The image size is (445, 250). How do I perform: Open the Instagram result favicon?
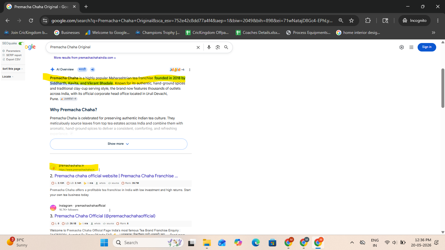tap(53, 208)
